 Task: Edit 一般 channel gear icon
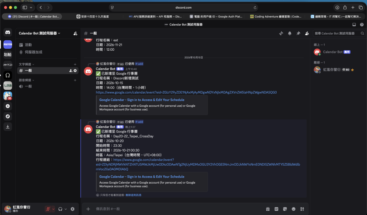pyautogui.click(x=75, y=71)
